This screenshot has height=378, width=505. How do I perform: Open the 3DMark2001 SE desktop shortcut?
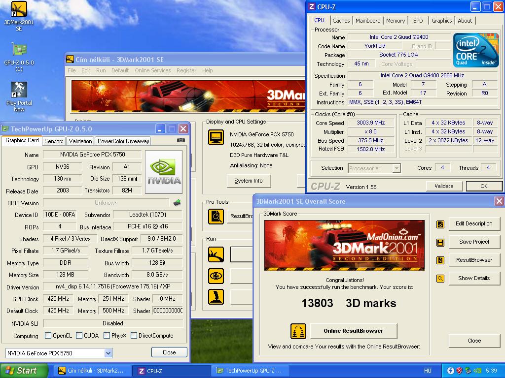click(x=19, y=16)
